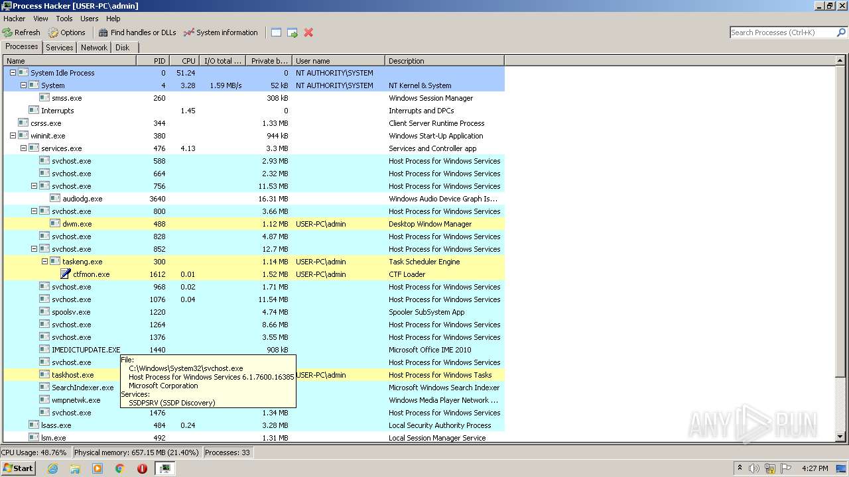Click the vertical scrollbar down arrow
849x477 pixels.
tap(840, 437)
